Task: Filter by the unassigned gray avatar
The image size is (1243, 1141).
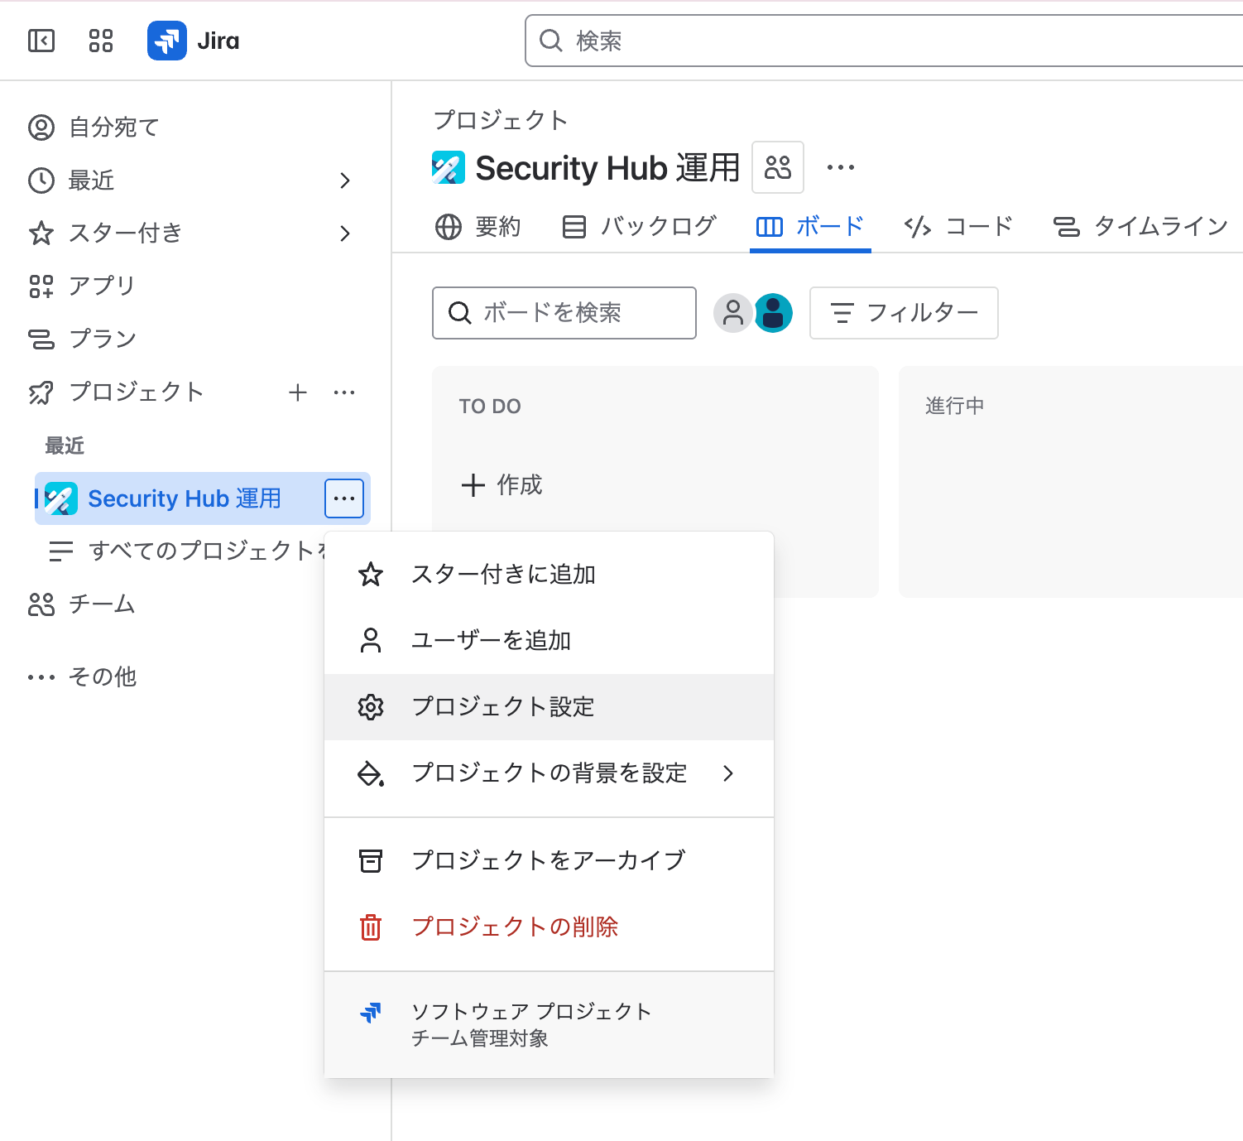Action: pos(733,313)
